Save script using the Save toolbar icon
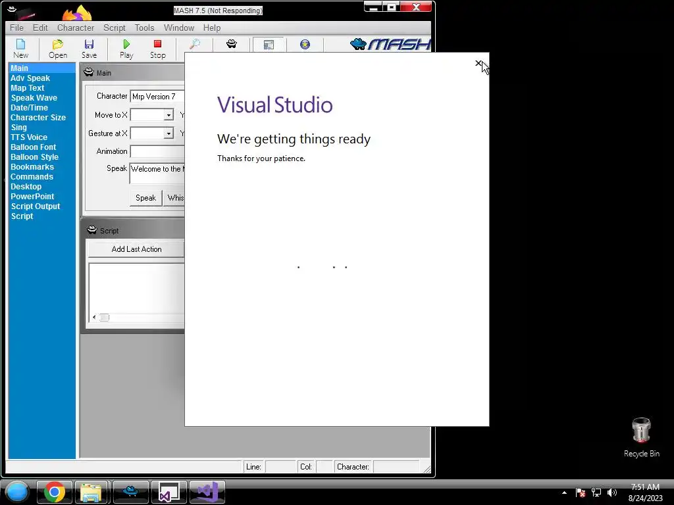The width and height of the screenshot is (674, 505). [89, 49]
